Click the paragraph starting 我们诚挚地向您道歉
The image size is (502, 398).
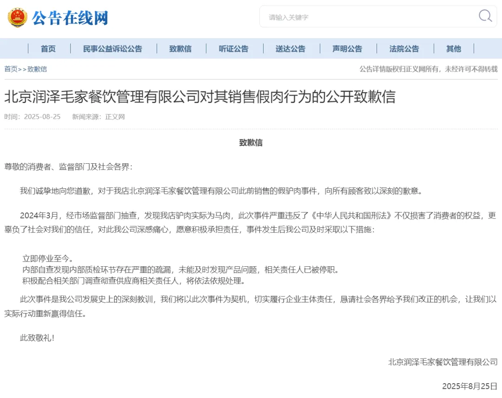coord(222,191)
